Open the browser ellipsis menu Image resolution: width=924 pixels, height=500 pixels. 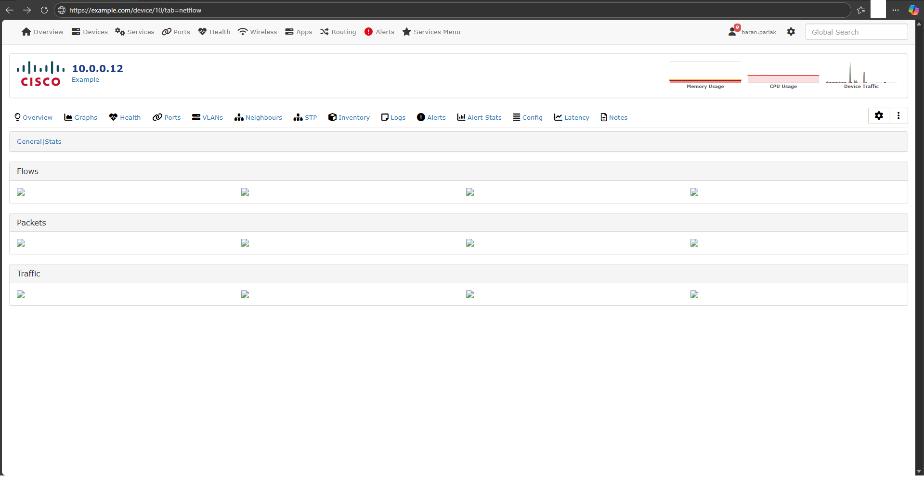[896, 10]
